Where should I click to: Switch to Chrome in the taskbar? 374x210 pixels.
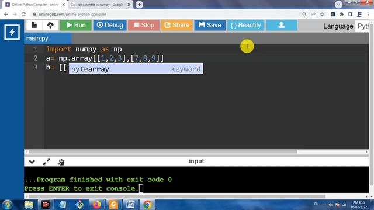coord(147,205)
